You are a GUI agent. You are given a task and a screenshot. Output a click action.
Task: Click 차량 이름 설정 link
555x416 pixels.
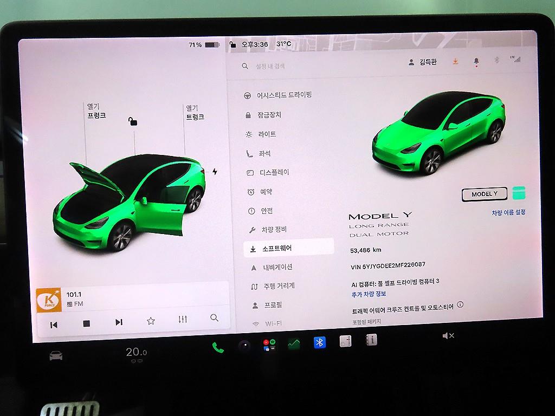pyautogui.click(x=508, y=212)
